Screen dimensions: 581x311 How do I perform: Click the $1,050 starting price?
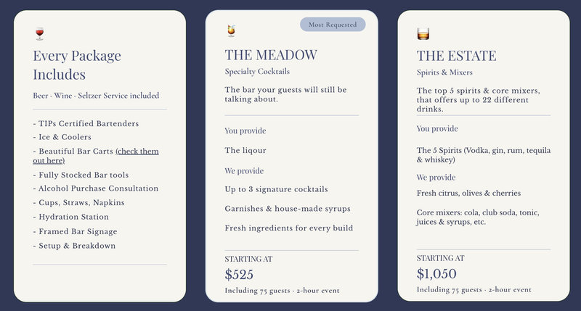[x=436, y=273]
